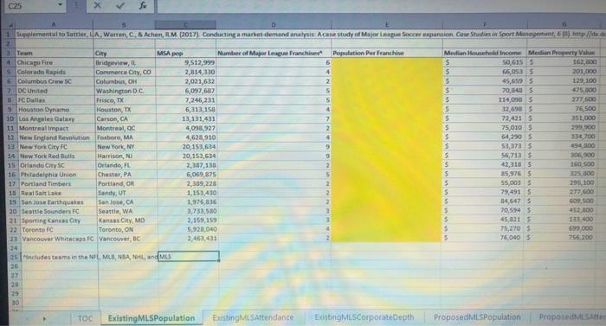
Task: Select the 'Houston Dynamo' cell
Action: point(56,110)
